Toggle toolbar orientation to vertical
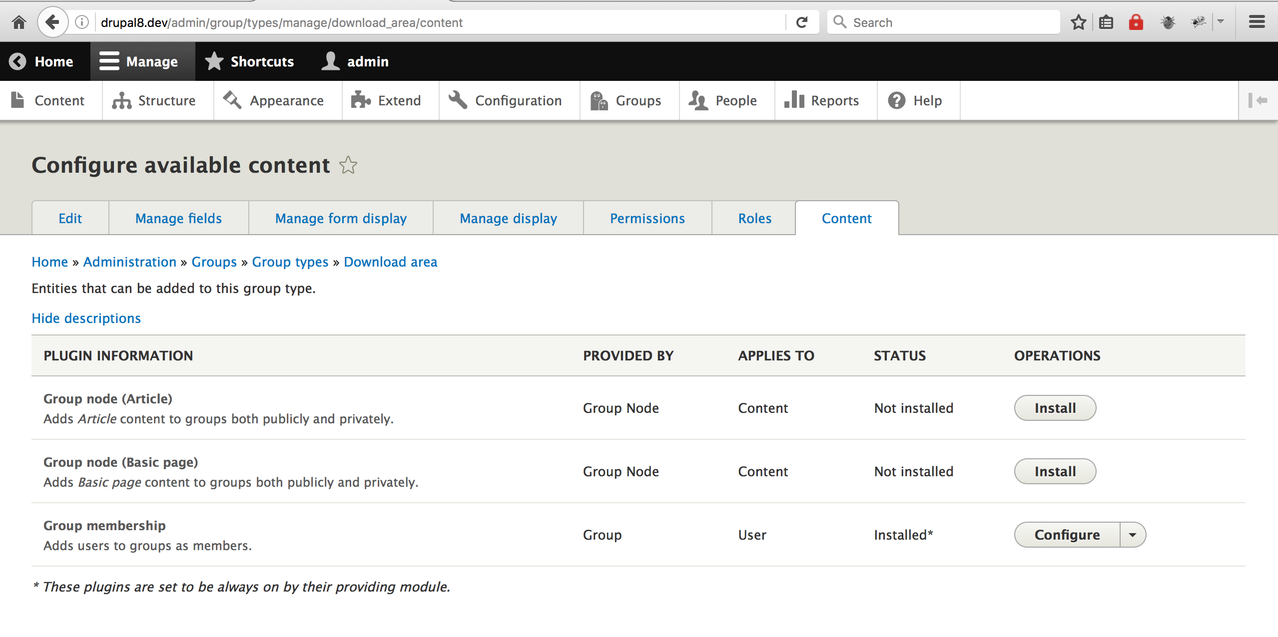1278x637 pixels. 1258,100
